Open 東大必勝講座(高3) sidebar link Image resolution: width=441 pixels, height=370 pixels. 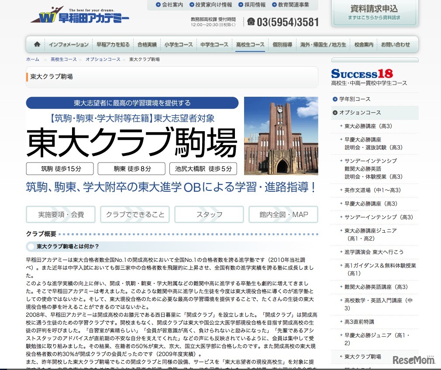click(x=368, y=126)
